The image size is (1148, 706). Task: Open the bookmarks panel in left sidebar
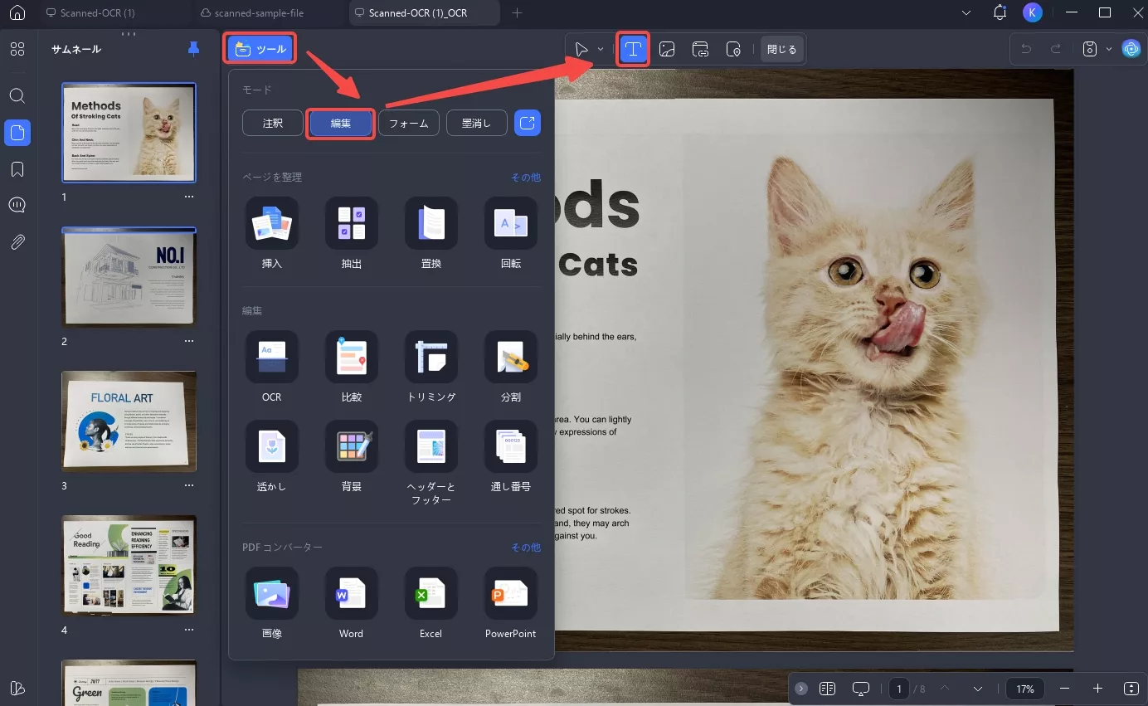click(17, 169)
